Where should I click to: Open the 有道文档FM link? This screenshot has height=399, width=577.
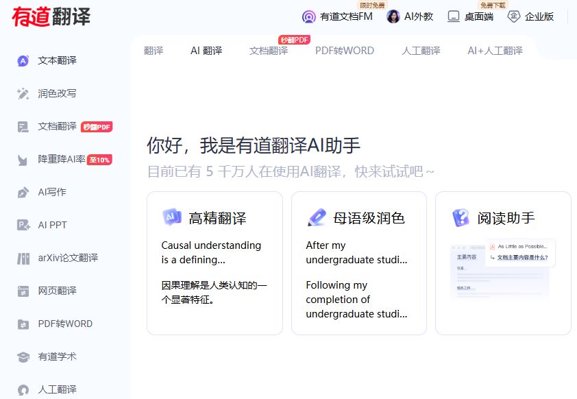[346, 16]
